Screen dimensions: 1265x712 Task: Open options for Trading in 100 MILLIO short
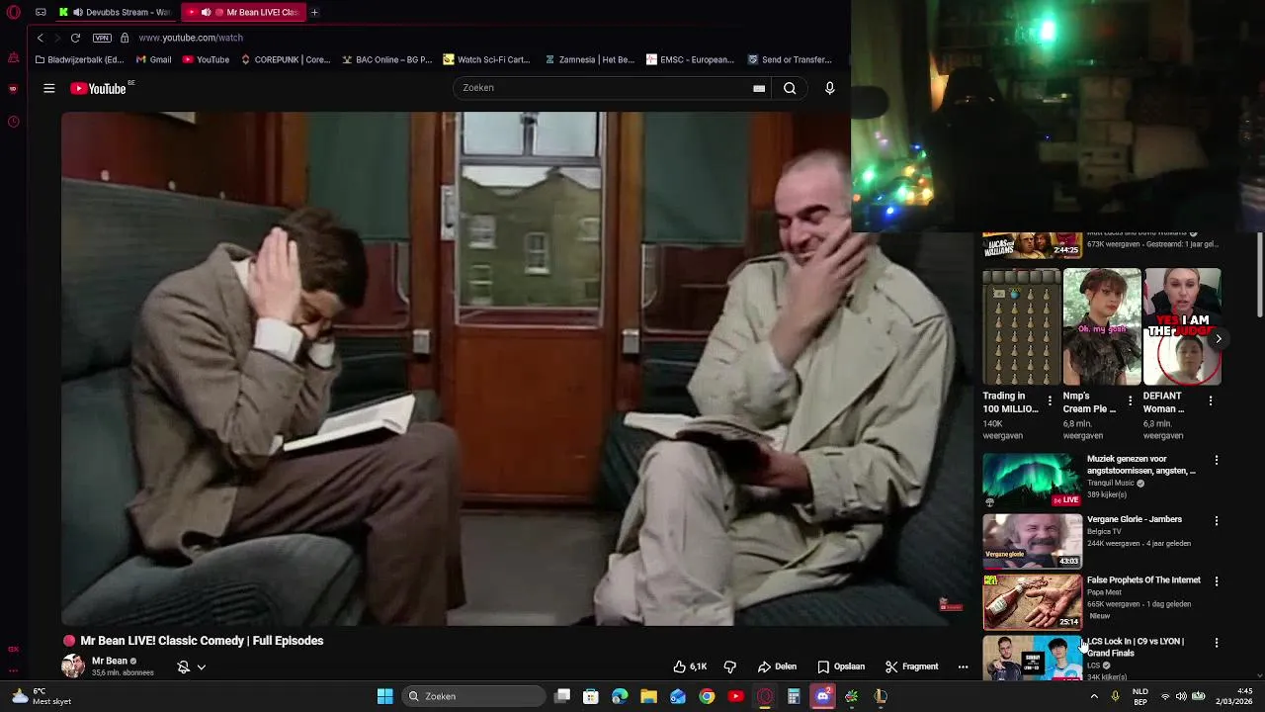tap(1050, 400)
